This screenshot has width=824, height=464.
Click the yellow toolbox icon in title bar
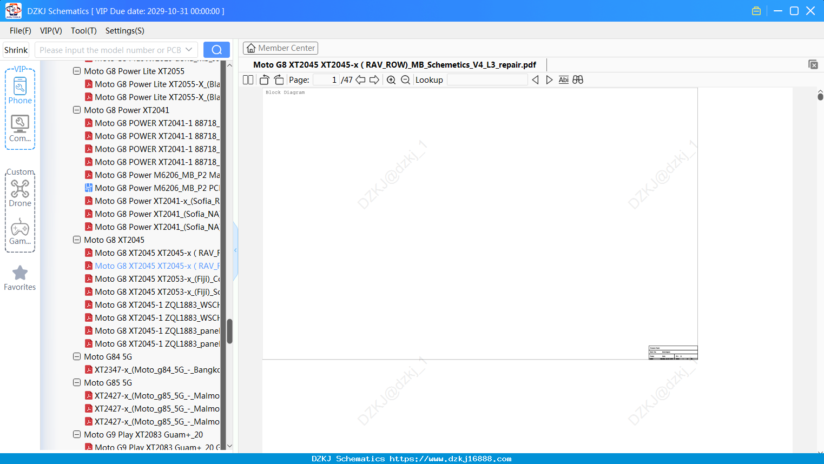pos(756,11)
